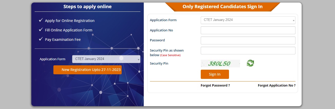Click checkmark beside Apply for Online Registration
The image size is (335, 109).
(41, 20)
